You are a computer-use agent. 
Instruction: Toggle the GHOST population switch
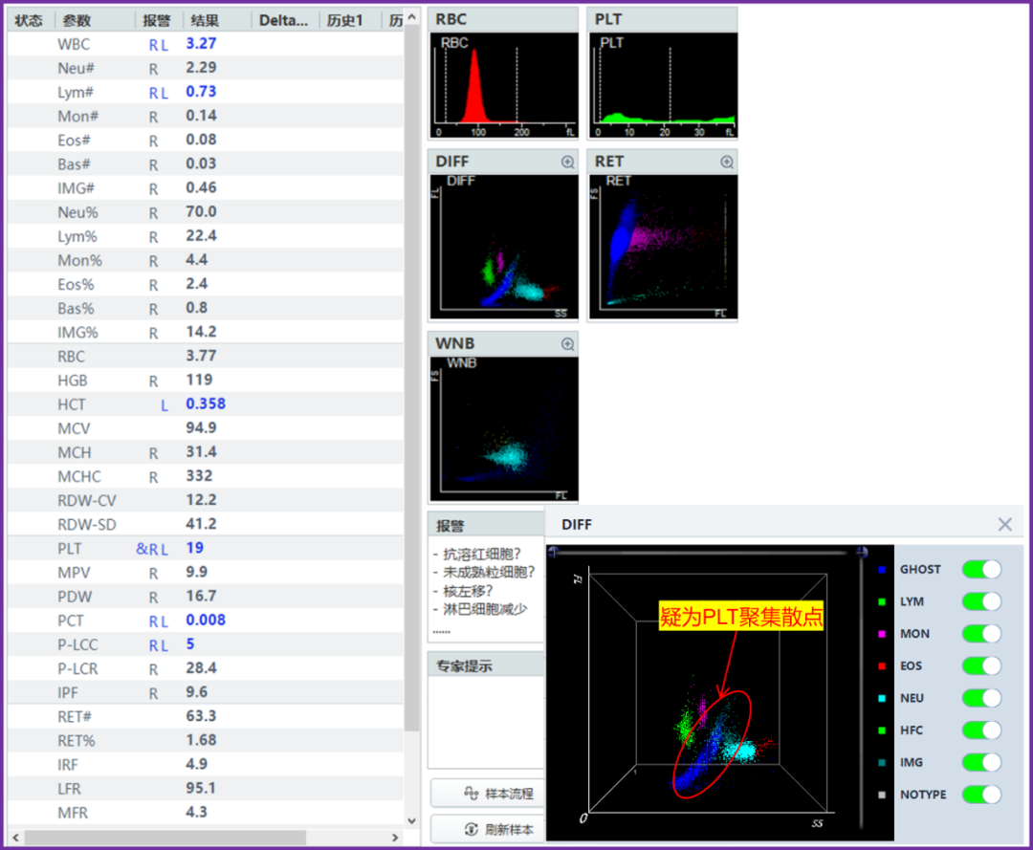click(x=981, y=570)
